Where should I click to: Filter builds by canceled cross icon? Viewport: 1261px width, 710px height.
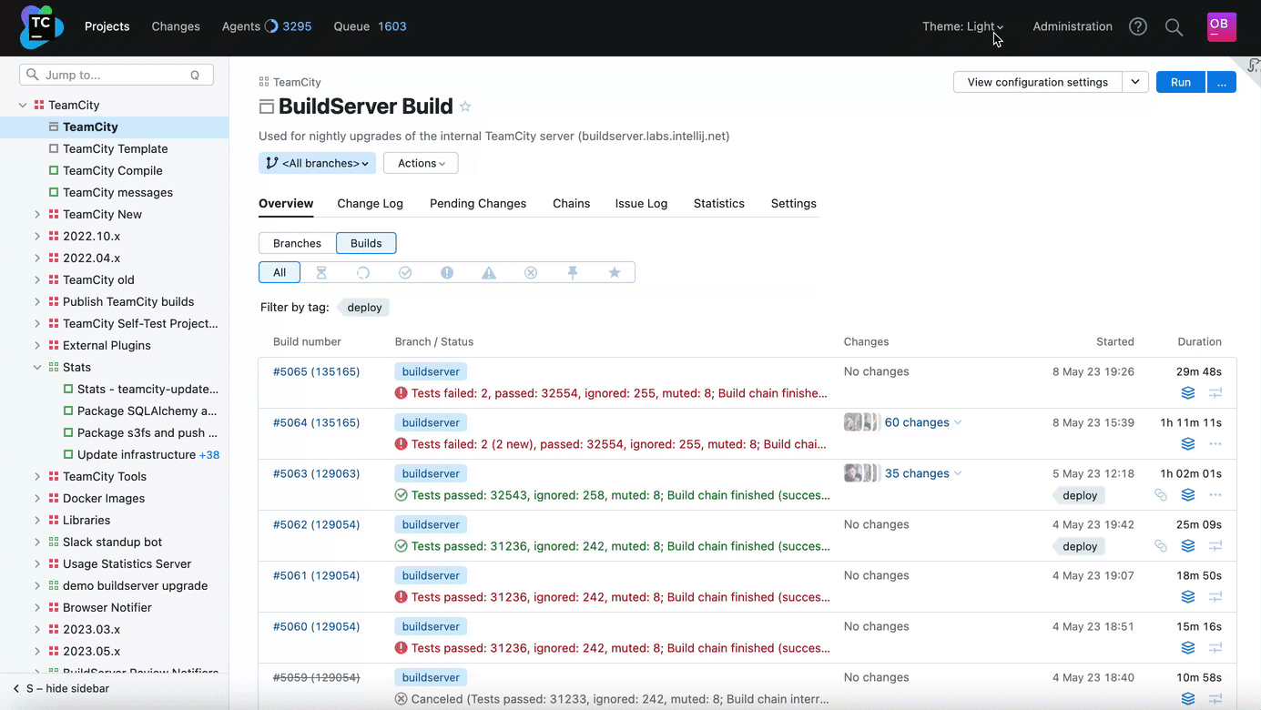531,272
